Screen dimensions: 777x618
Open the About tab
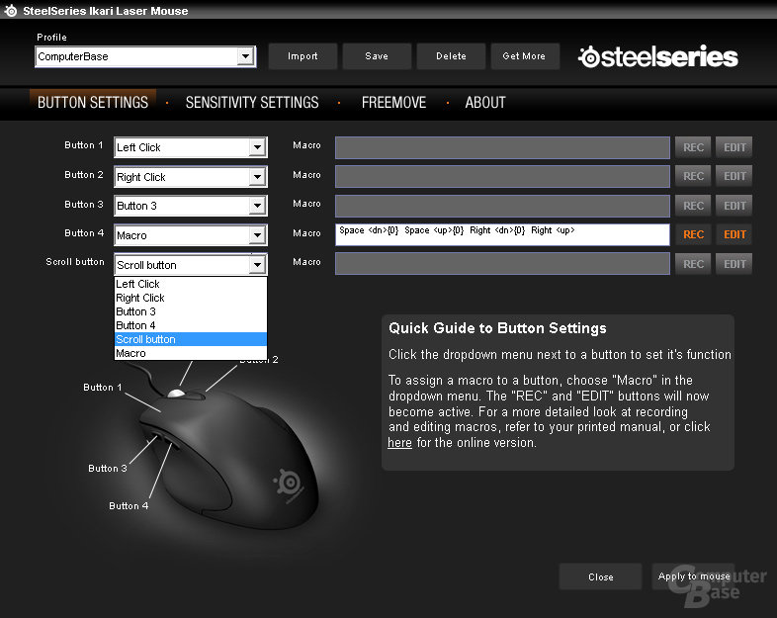coord(485,103)
